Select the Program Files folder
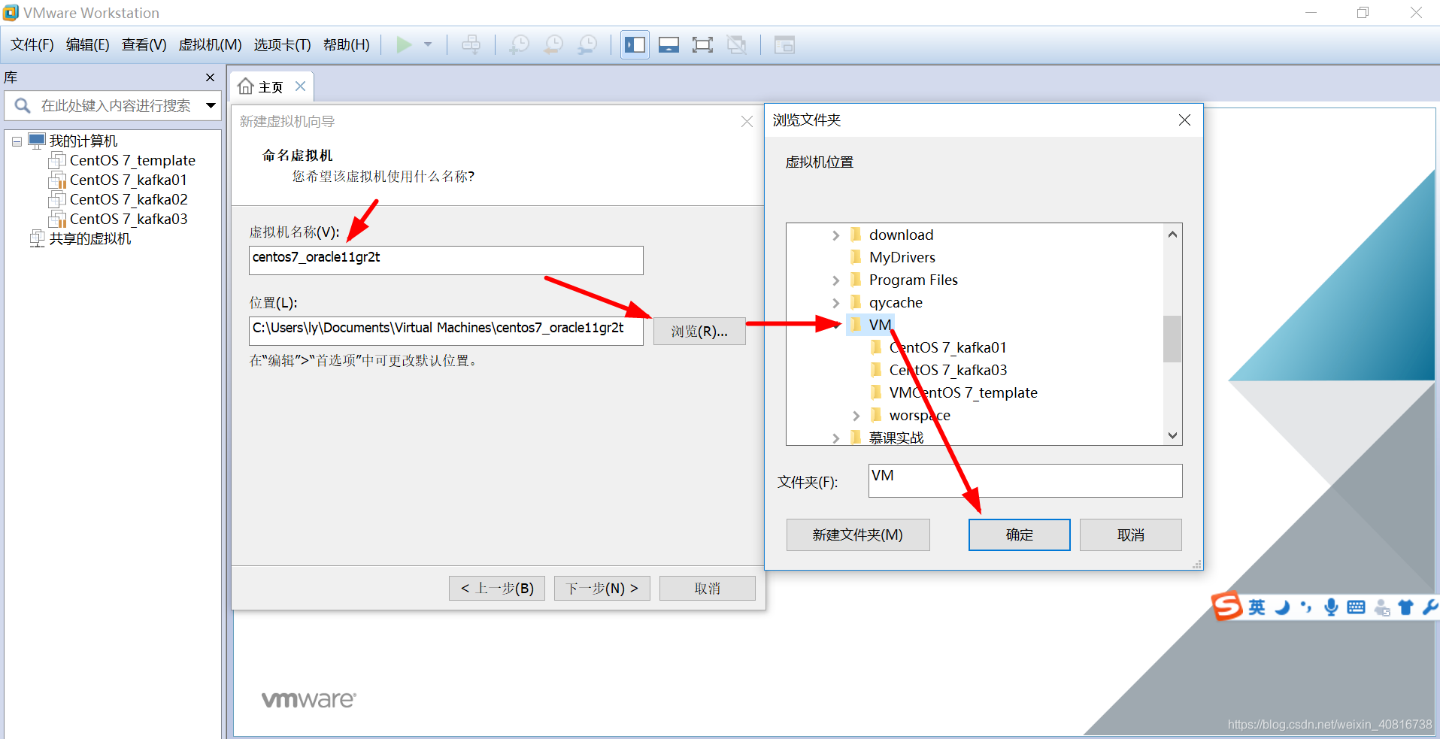Screen dimensions: 1440x739 (913, 280)
